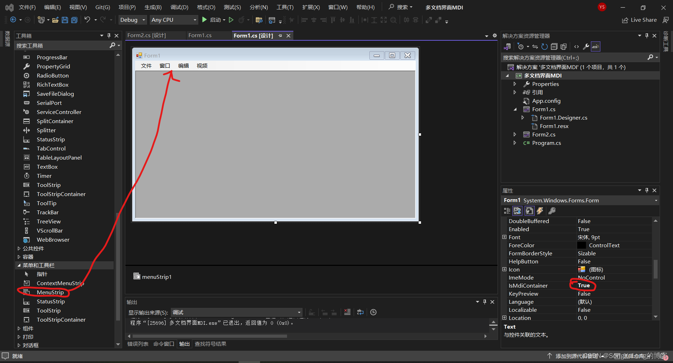The height and width of the screenshot is (363, 673).
Task: Select the MenuStrip control in Toolbox
Action: 51,292
